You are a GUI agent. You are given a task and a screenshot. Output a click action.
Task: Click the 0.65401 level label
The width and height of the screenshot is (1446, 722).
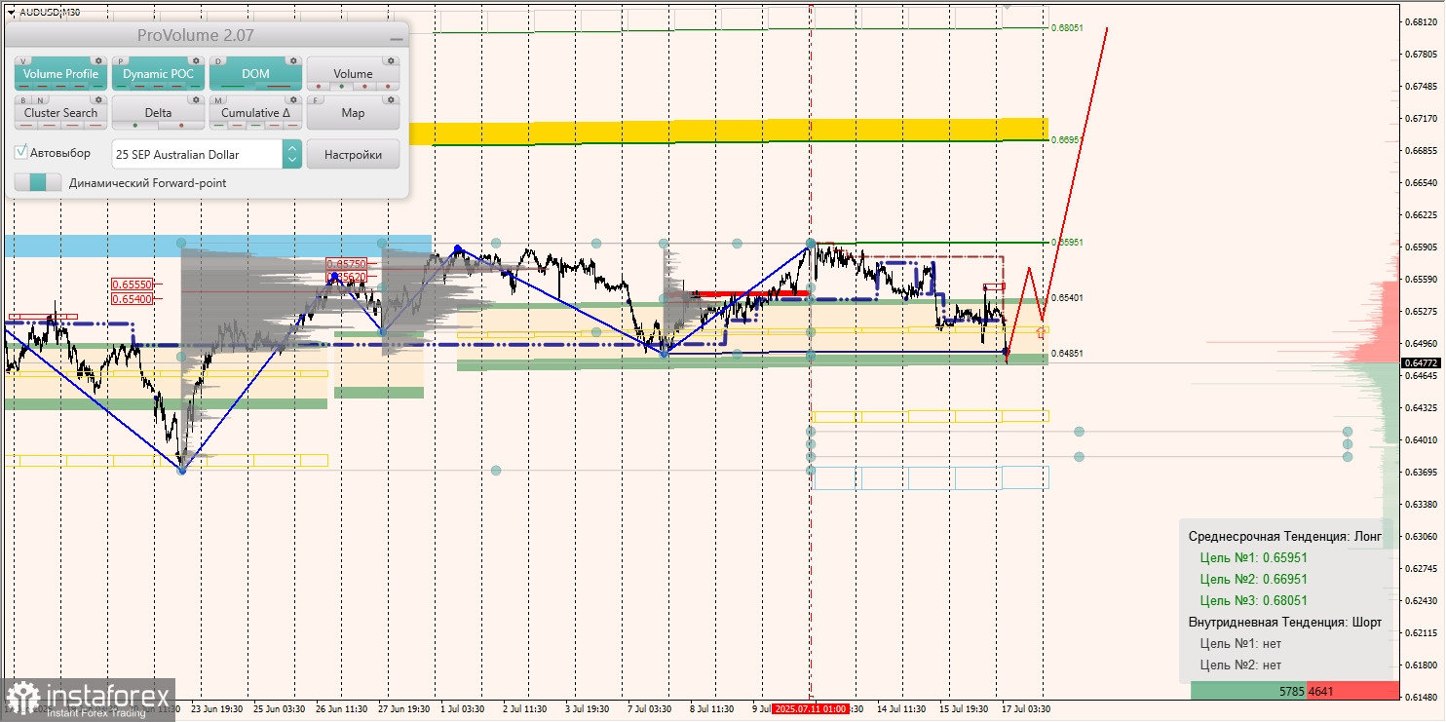pyautogui.click(x=1068, y=297)
